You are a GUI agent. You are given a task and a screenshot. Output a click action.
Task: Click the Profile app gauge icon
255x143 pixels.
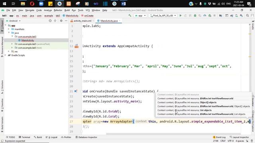[205, 15]
